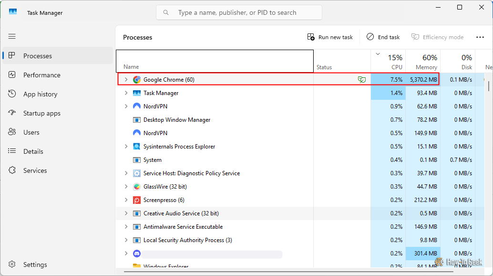493x276 pixels.
Task: Click Chrome's 5,370.2 MB memory value
Action: [423, 80]
